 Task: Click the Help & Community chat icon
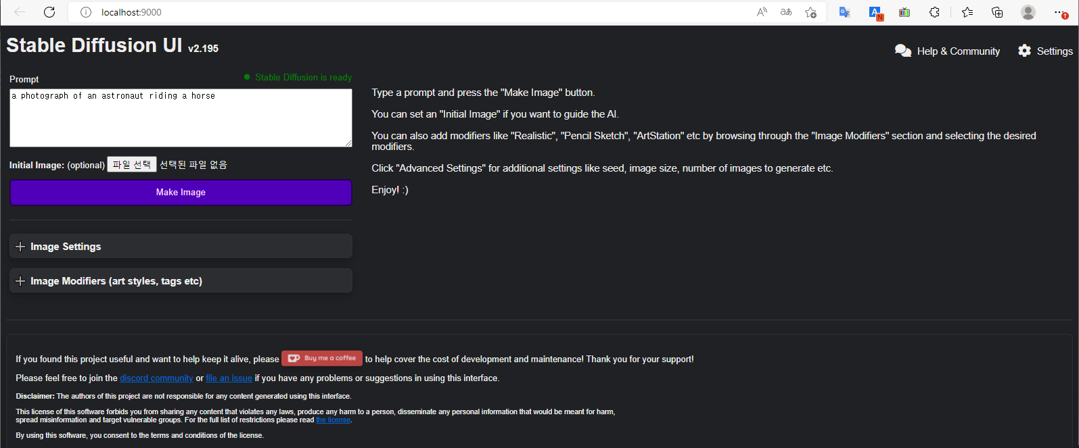point(903,51)
